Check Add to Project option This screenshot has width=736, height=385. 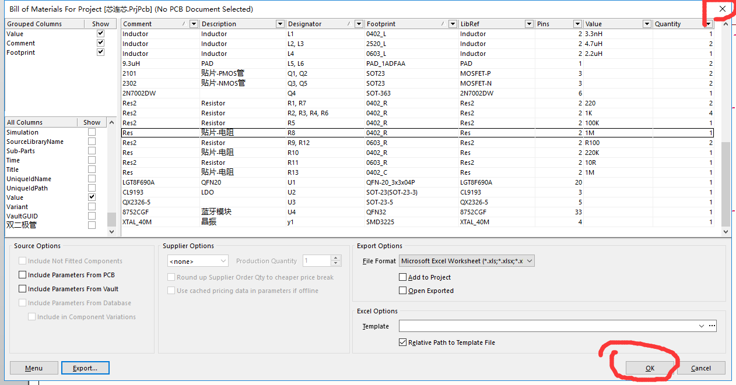(402, 277)
